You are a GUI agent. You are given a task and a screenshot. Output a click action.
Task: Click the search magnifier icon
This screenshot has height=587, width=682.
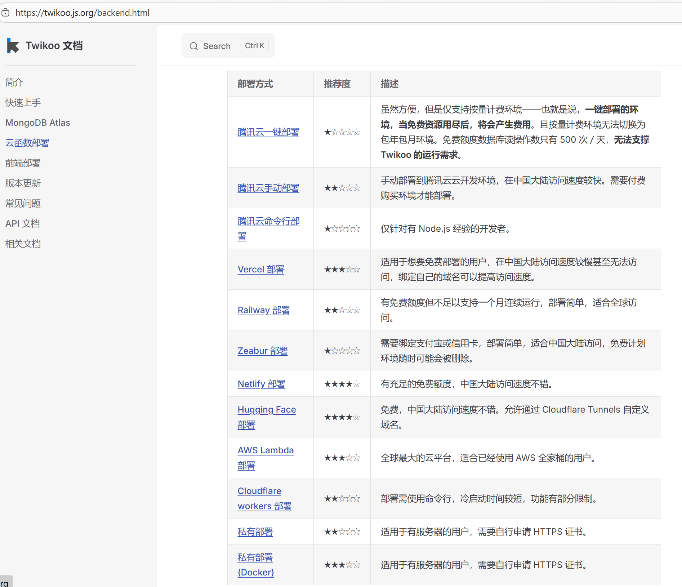point(194,46)
